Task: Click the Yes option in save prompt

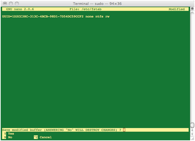Action: pos(11,133)
